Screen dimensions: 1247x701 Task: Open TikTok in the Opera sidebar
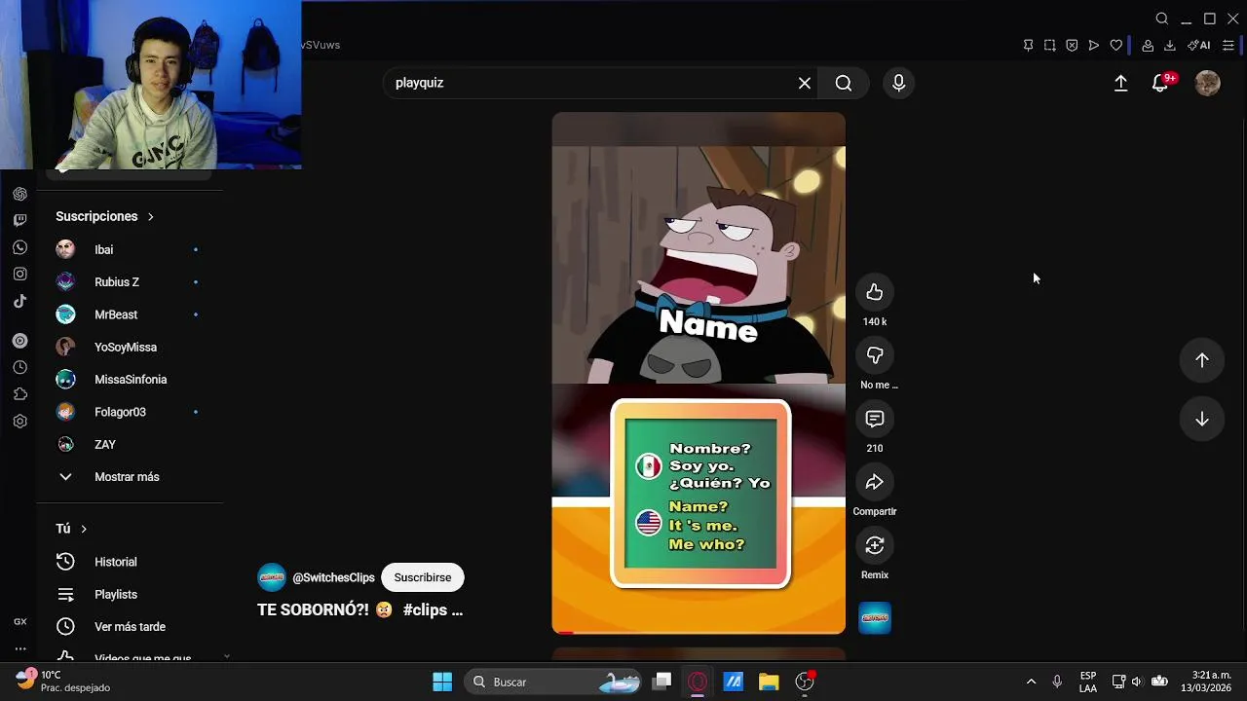click(19, 302)
